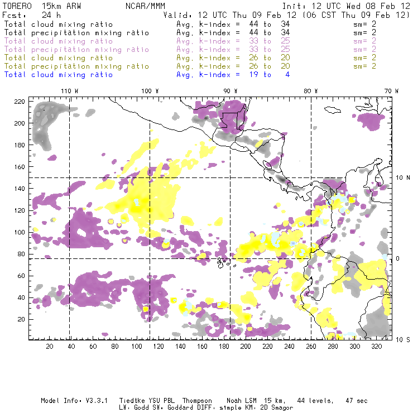Click the Thompson microphysics label in footer
Image resolution: width=413 pixels, height=413 pixels.
point(197,401)
